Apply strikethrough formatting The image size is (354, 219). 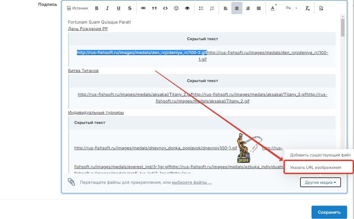(x=130, y=8)
